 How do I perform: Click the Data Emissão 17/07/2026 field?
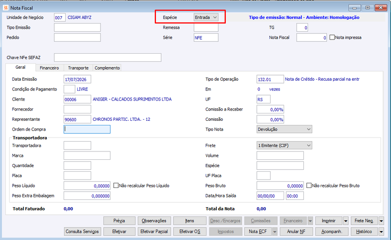(77, 79)
